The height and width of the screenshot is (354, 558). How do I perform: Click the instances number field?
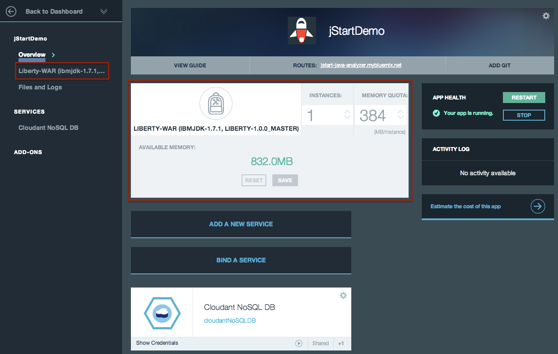tap(327, 115)
